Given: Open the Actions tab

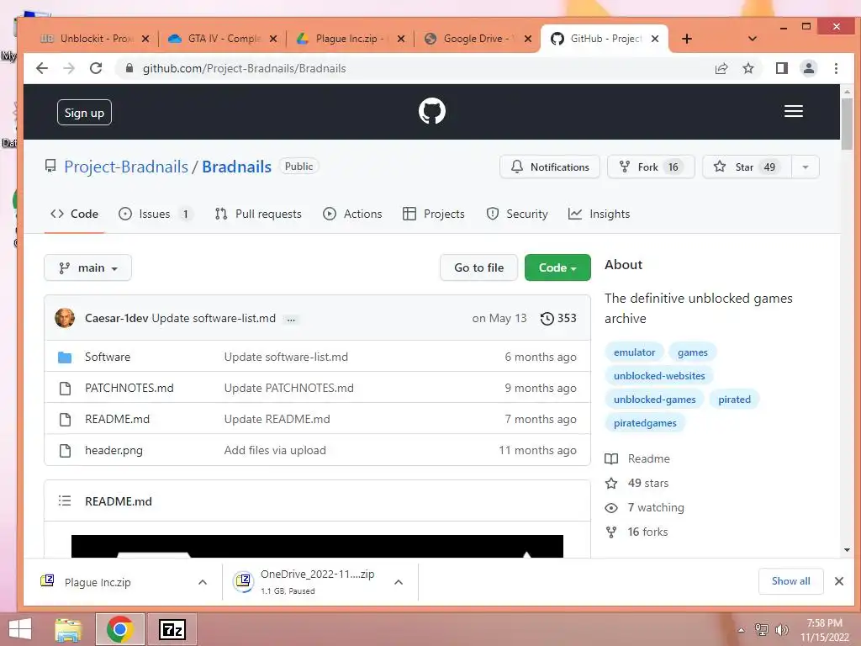Looking at the screenshot, I should (352, 214).
